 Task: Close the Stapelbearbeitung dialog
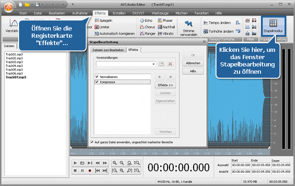[x=204, y=42]
